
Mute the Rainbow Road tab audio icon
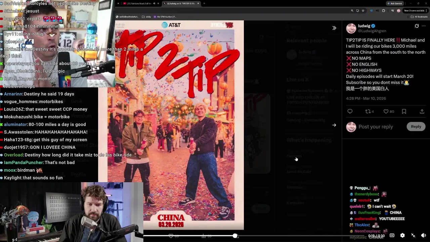pos(154,3)
